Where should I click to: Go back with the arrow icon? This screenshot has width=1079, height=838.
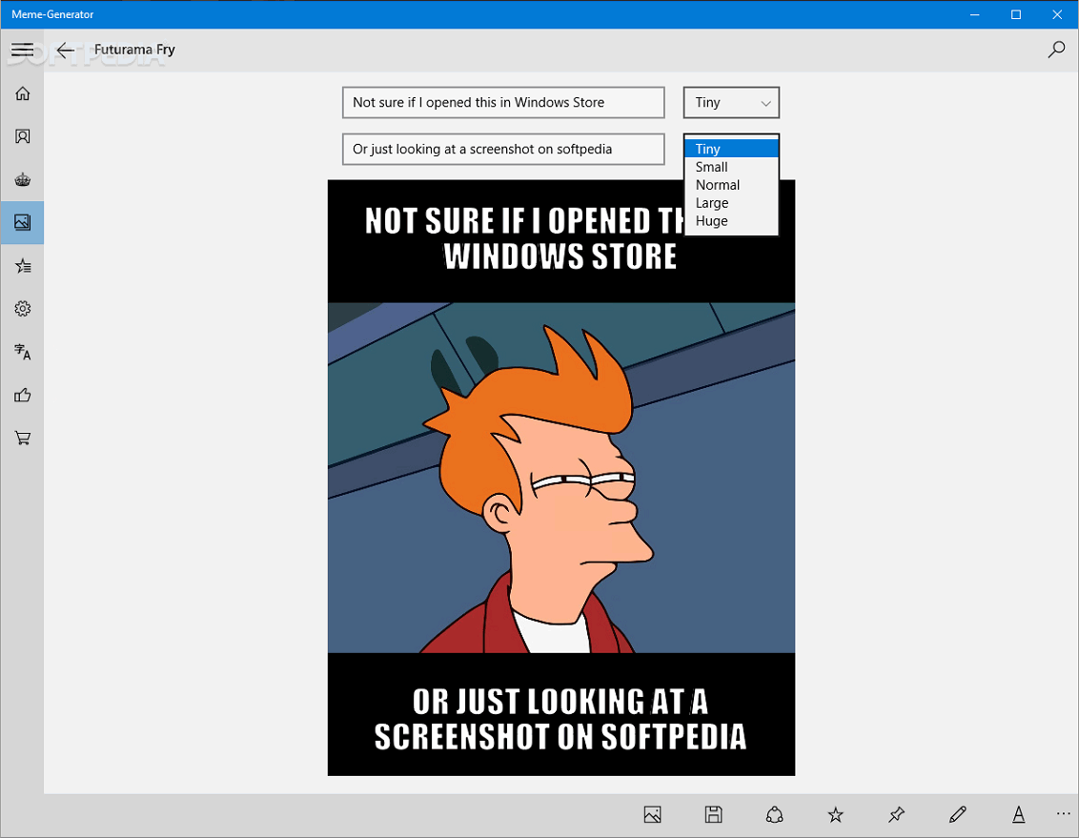tap(66, 50)
